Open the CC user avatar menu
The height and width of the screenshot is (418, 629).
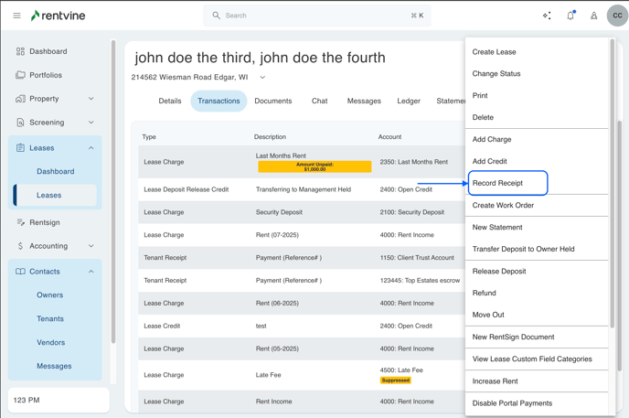[617, 16]
